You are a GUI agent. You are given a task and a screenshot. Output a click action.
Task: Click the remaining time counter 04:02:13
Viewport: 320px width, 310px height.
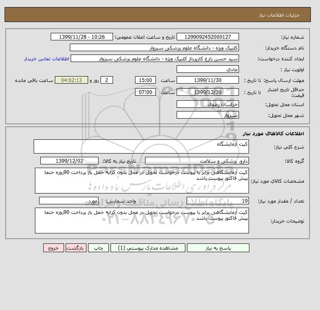[x=71, y=80]
